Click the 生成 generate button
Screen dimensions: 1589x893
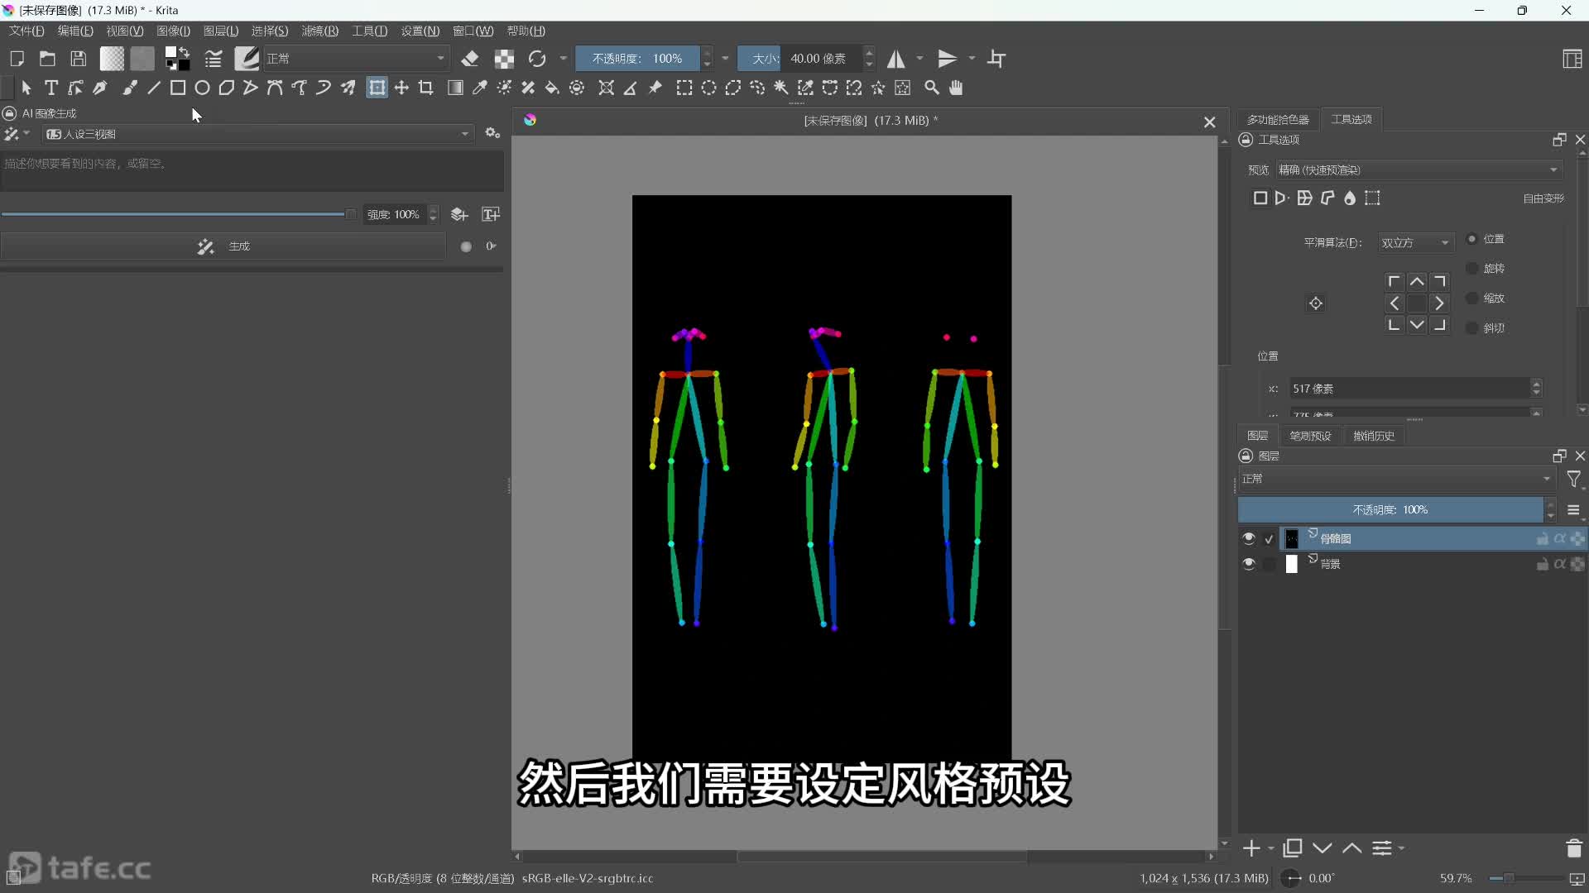coord(223,246)
